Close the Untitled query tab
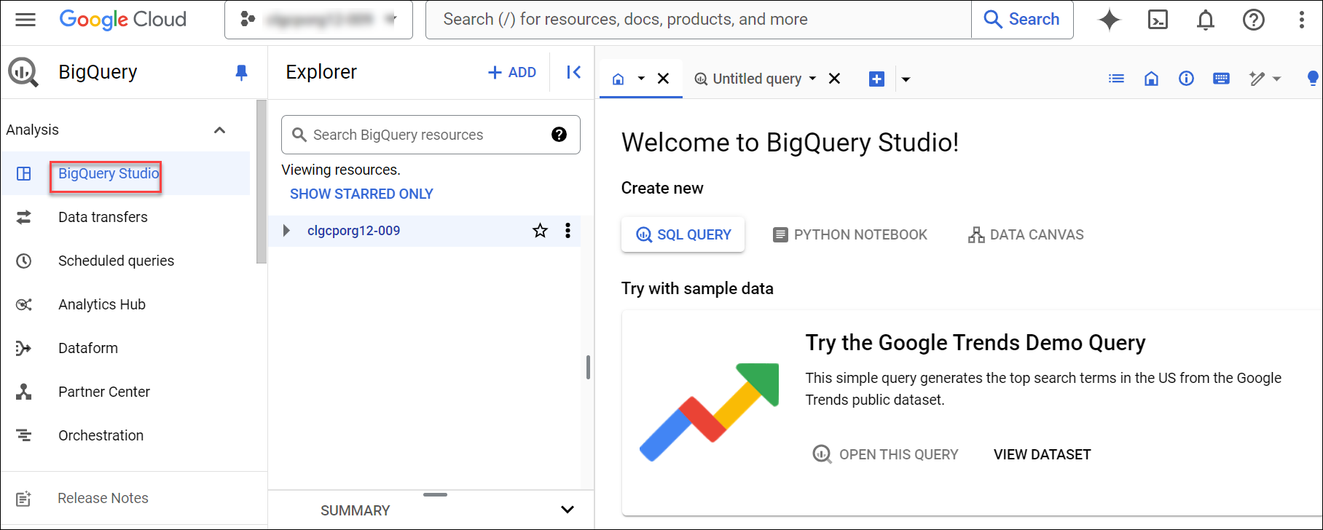The image size is (1323, 530). 835,79
